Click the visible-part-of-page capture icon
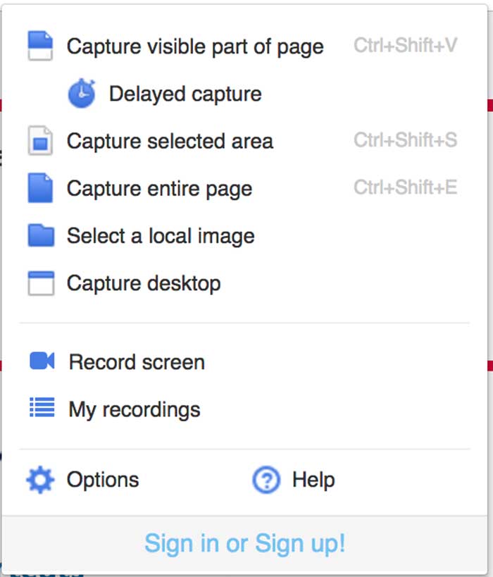Viewport: 493px width, 577px height. pyautogui.click(x=40, y=46)
